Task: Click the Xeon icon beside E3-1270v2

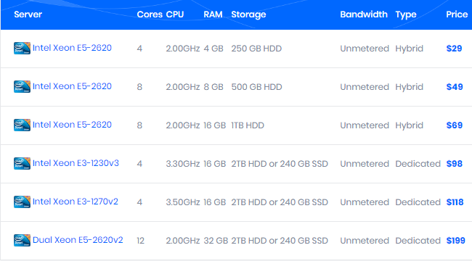Action: (x=22, y=202)
